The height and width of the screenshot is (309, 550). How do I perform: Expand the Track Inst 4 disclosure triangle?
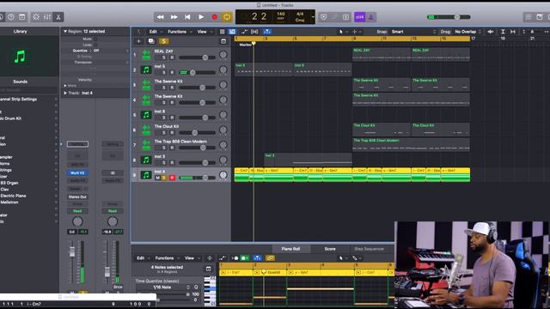coord(65,93)
